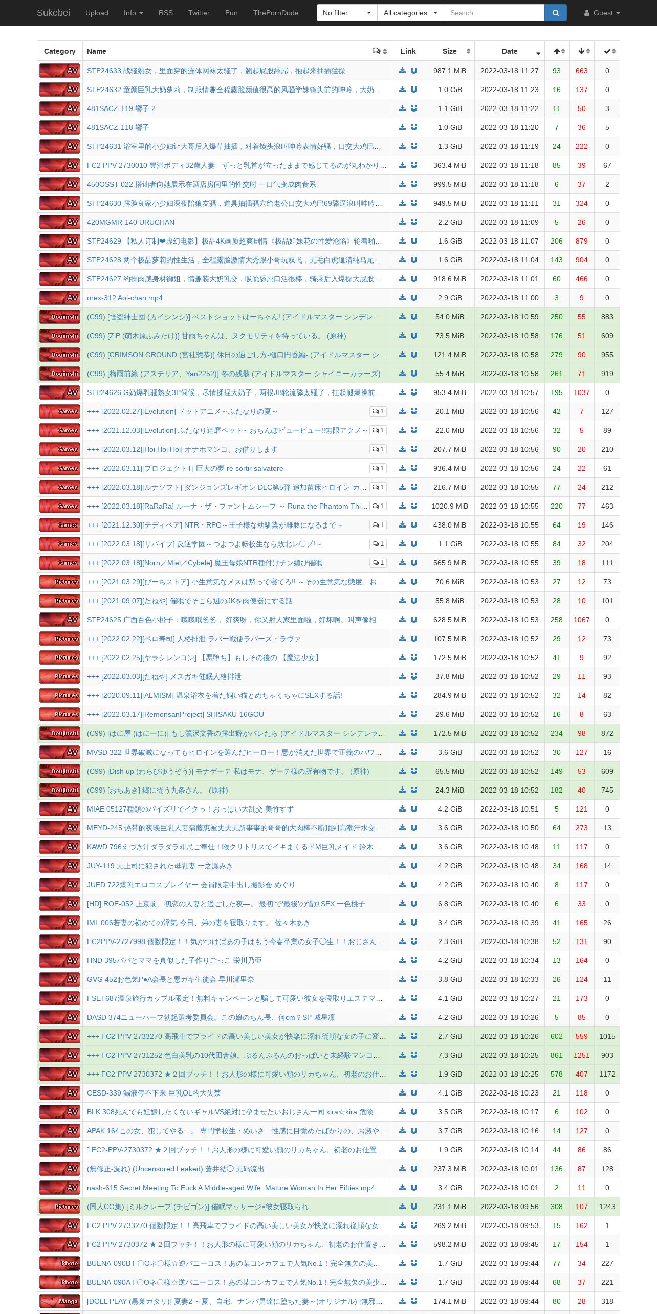Click Pictures category icon beside SHISAKU-16GOU

tap(60, 714)
